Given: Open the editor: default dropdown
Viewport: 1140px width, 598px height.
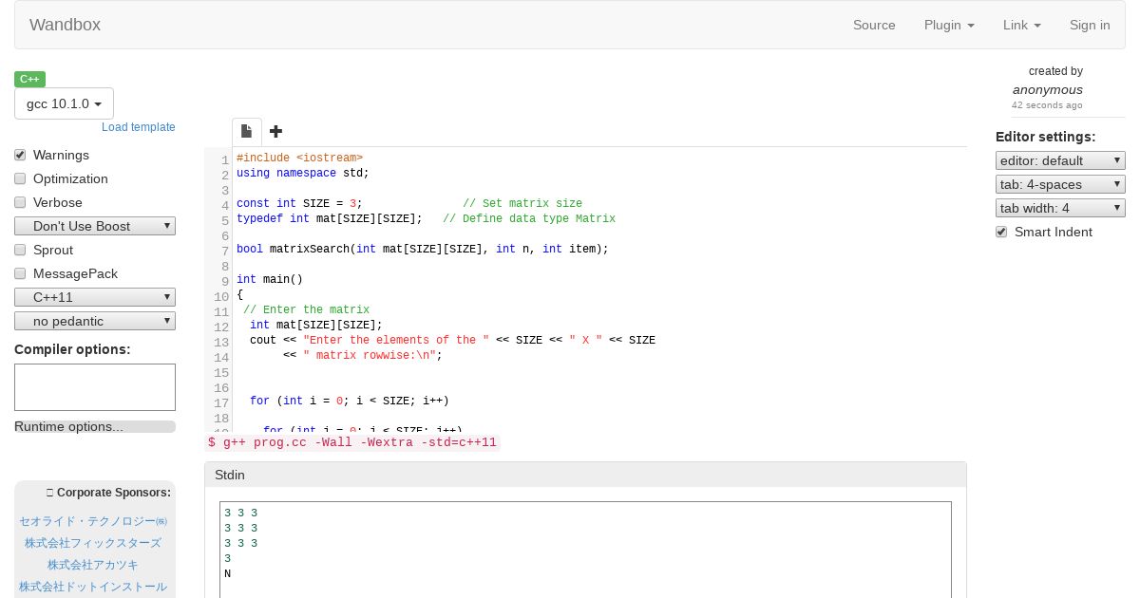Looking at the screenshot, I should tap(1060, 160).
